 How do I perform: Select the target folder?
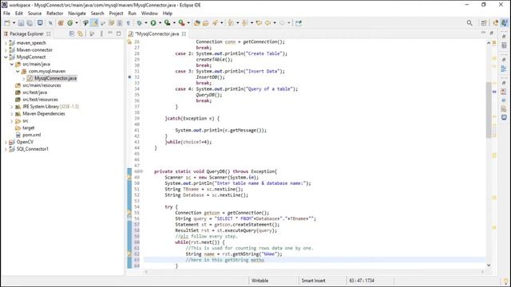click(x=29, y=128)
